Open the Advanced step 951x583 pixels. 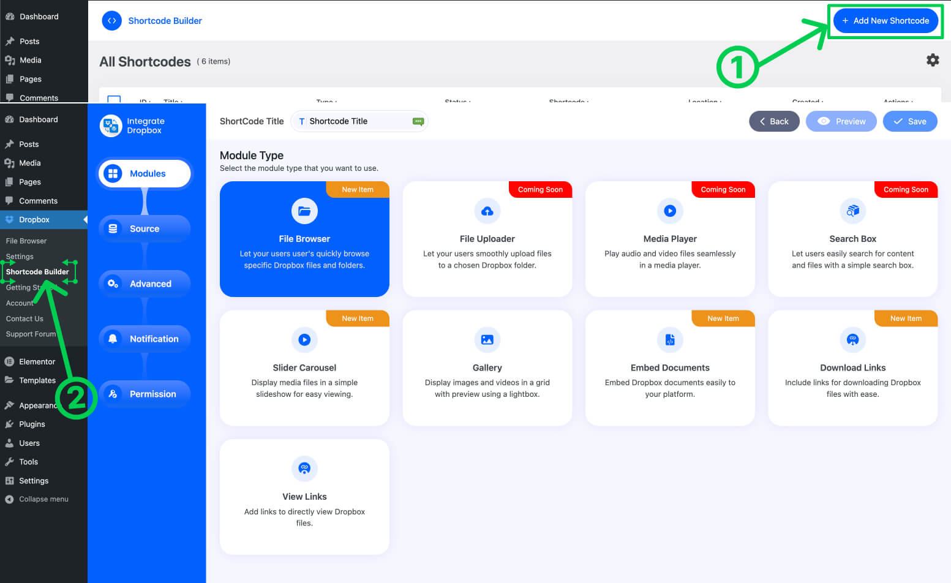145,284
